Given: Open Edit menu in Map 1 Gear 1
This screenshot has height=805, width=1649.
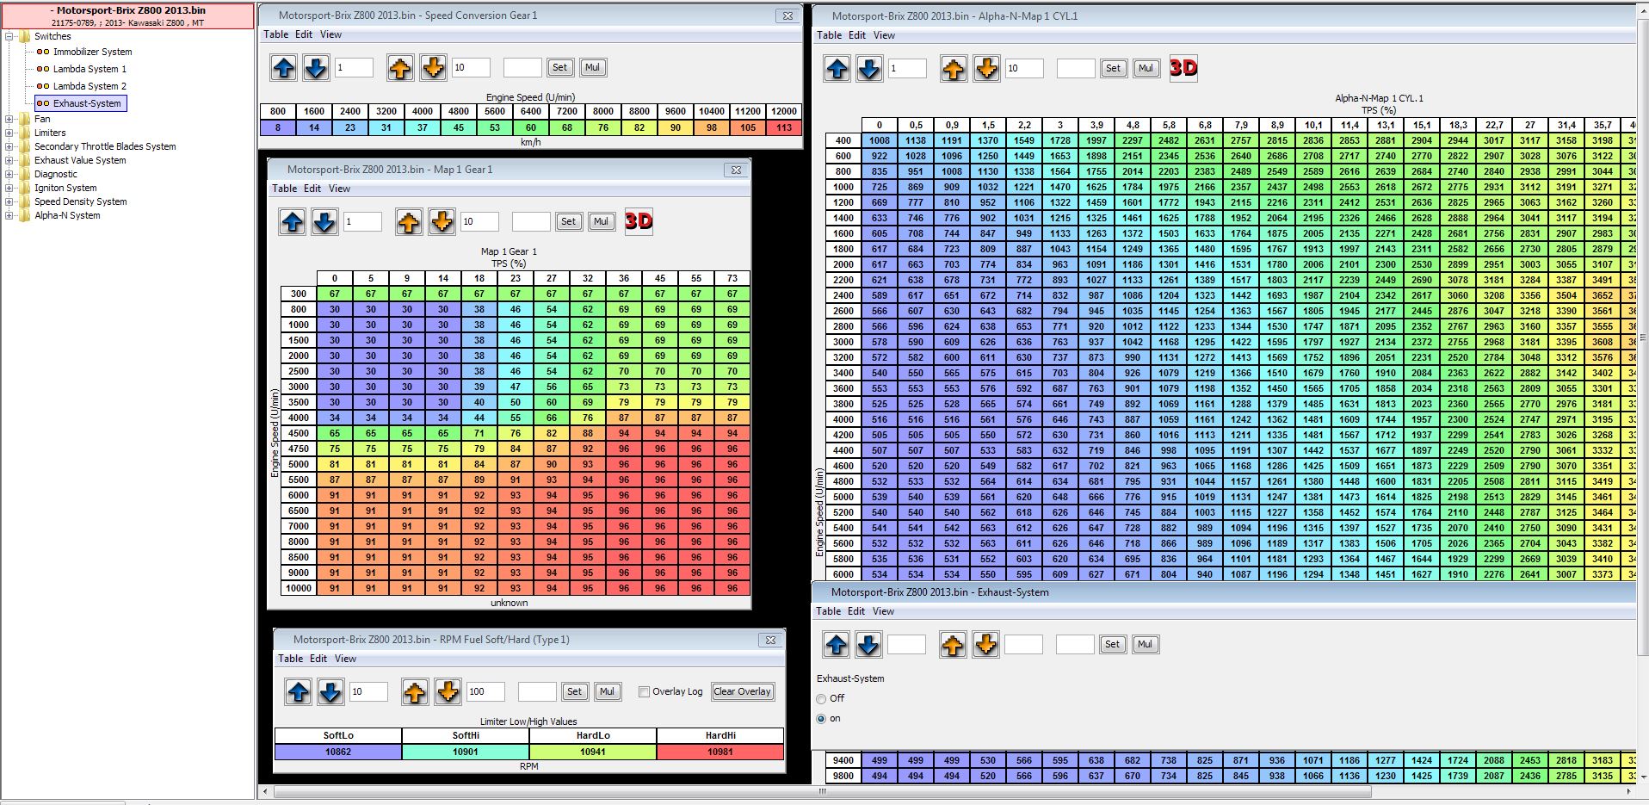Looking at the screenshot, I should [x=312, y=189].
